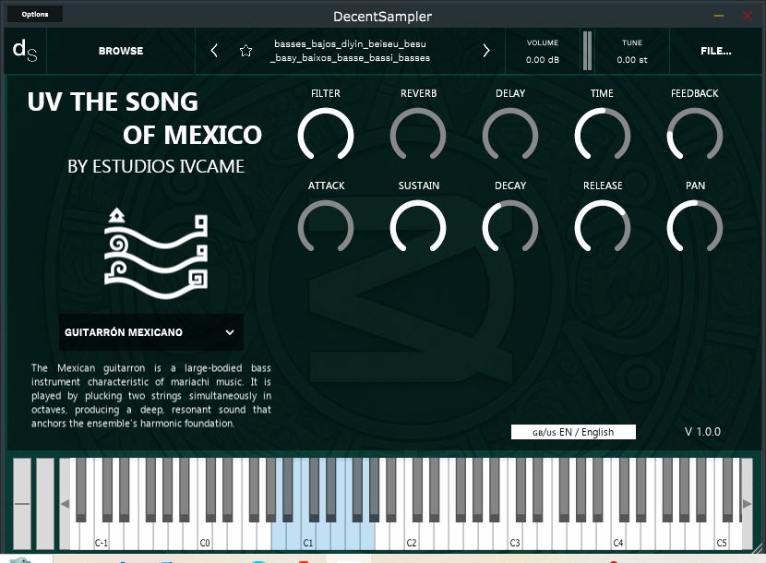The width and height of the screenshot is (766, 563).
Task: Adjust the ATTACK knob
Action: pos(326,228)
